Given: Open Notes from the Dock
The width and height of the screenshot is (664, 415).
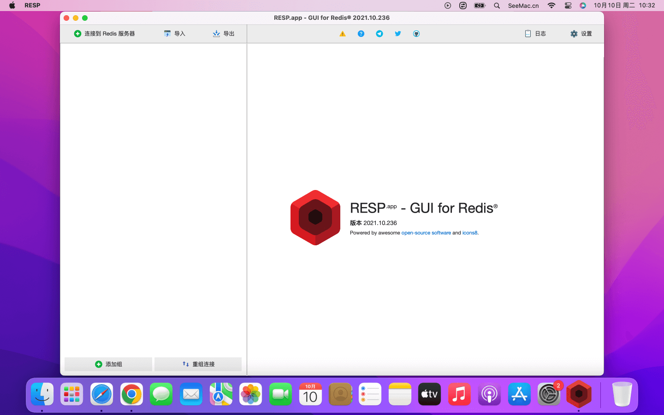Looking at the screenshot, I should click(400, 394).
